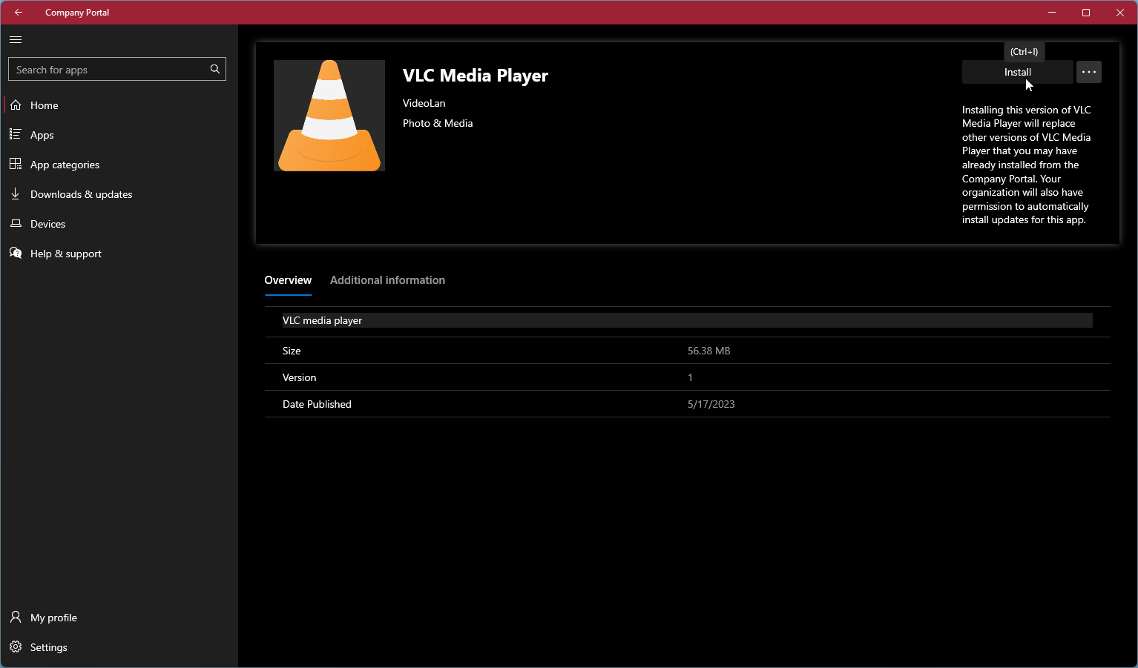Open Settings from the sidebar
The height and width of the screenshot is (668, 1138).
coord(47,646)
